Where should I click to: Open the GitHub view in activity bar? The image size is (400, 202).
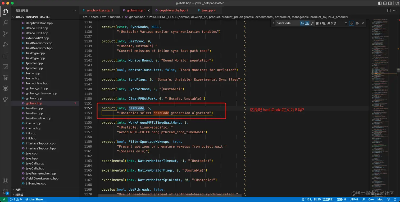click(x=5, y=88)
